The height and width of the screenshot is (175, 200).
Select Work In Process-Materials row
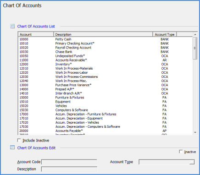click(x=106, y=68)
